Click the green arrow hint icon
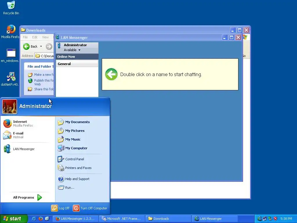This screenshot has height=223, width=297. [x=111, y=74]
